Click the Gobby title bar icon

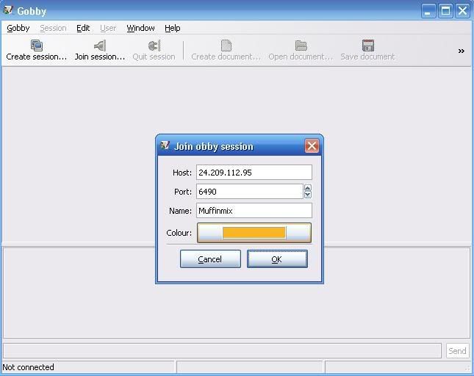[8, 10]
